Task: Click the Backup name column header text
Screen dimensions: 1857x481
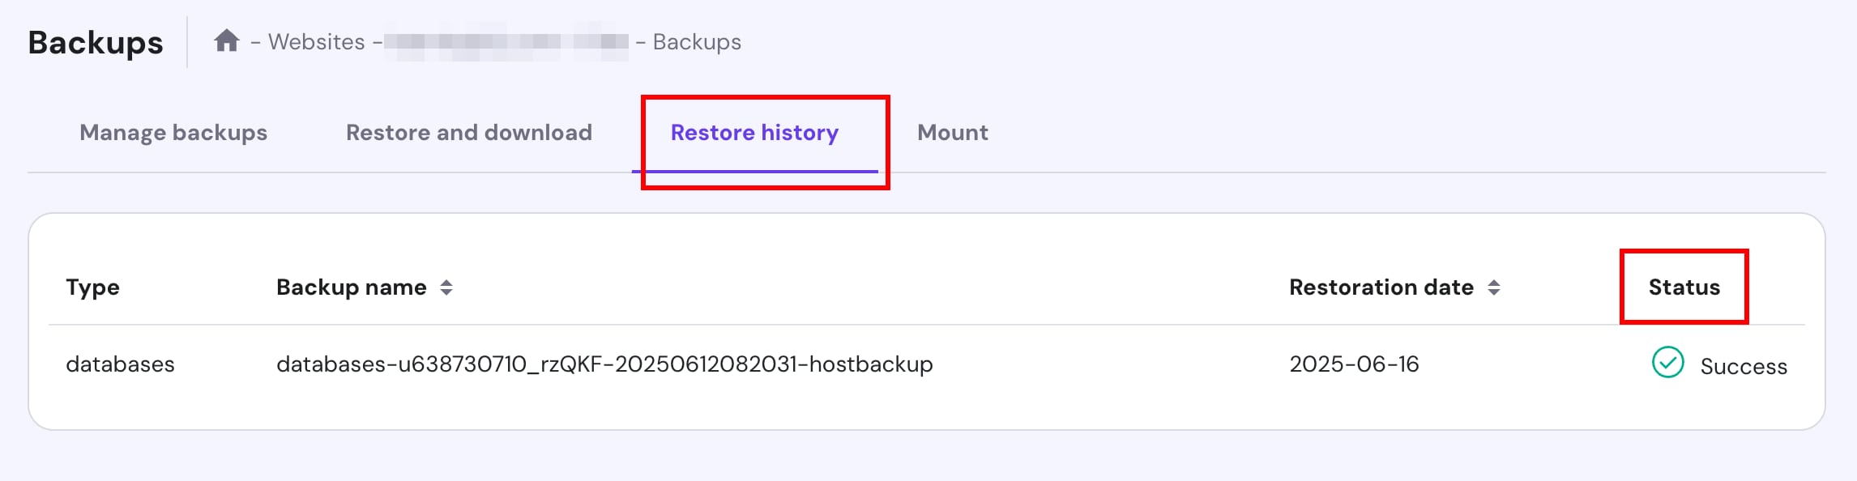Action: [x=351, y=287]
